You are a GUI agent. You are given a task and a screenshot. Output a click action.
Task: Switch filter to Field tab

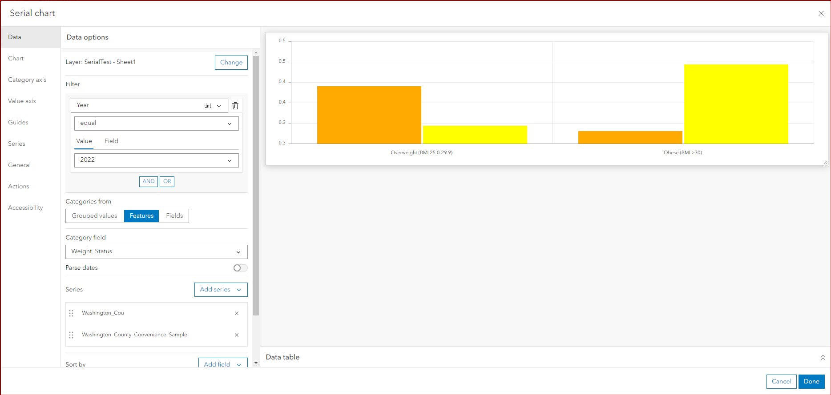tap(111, 141)
